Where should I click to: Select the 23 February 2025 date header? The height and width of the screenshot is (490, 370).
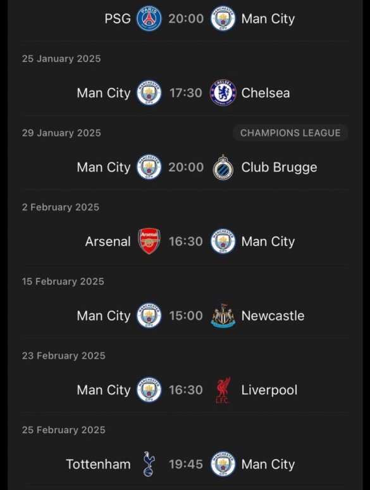click(x=64, y=356)
